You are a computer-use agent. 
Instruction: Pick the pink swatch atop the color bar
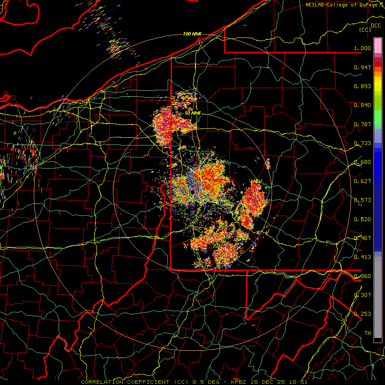pyautogui.click(x=378, y=45)
